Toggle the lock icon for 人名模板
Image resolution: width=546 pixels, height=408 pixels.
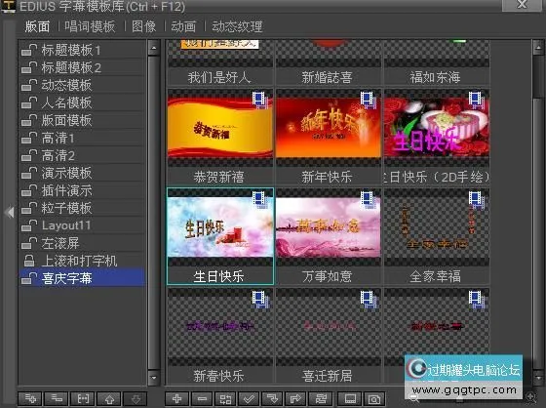(x=29, y=102)
